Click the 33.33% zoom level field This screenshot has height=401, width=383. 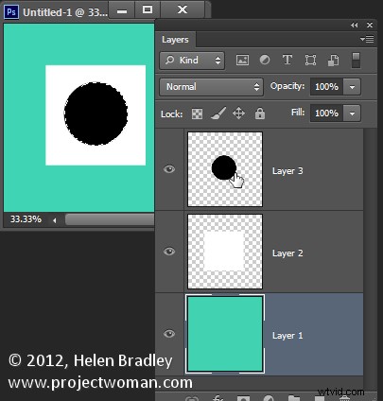point(26,219)
